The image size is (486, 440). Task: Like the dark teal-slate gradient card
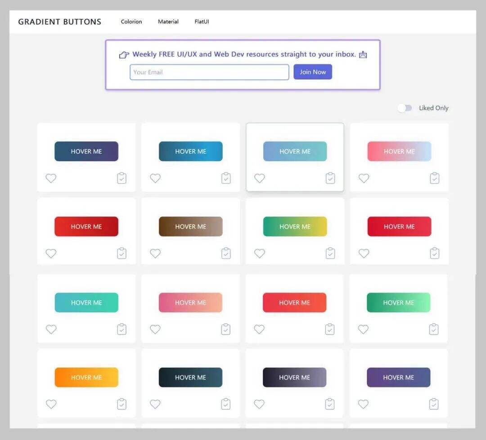(x=155, y=404)
